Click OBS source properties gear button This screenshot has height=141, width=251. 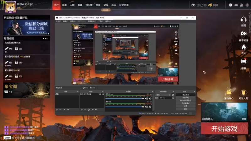[x=85, y=88]
